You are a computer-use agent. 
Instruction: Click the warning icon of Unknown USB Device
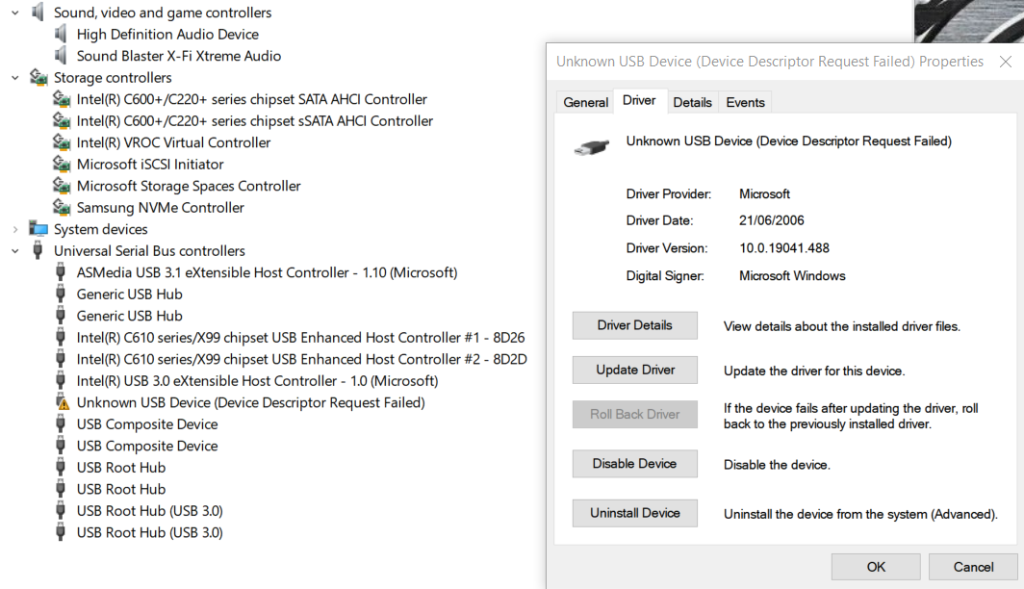[62, 402]
